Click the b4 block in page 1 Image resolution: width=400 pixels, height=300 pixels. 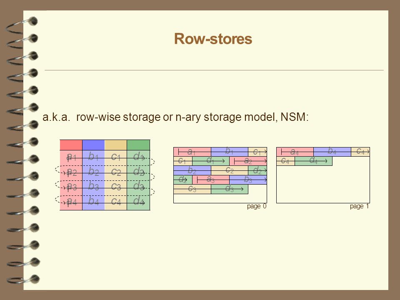coord(332,152)
